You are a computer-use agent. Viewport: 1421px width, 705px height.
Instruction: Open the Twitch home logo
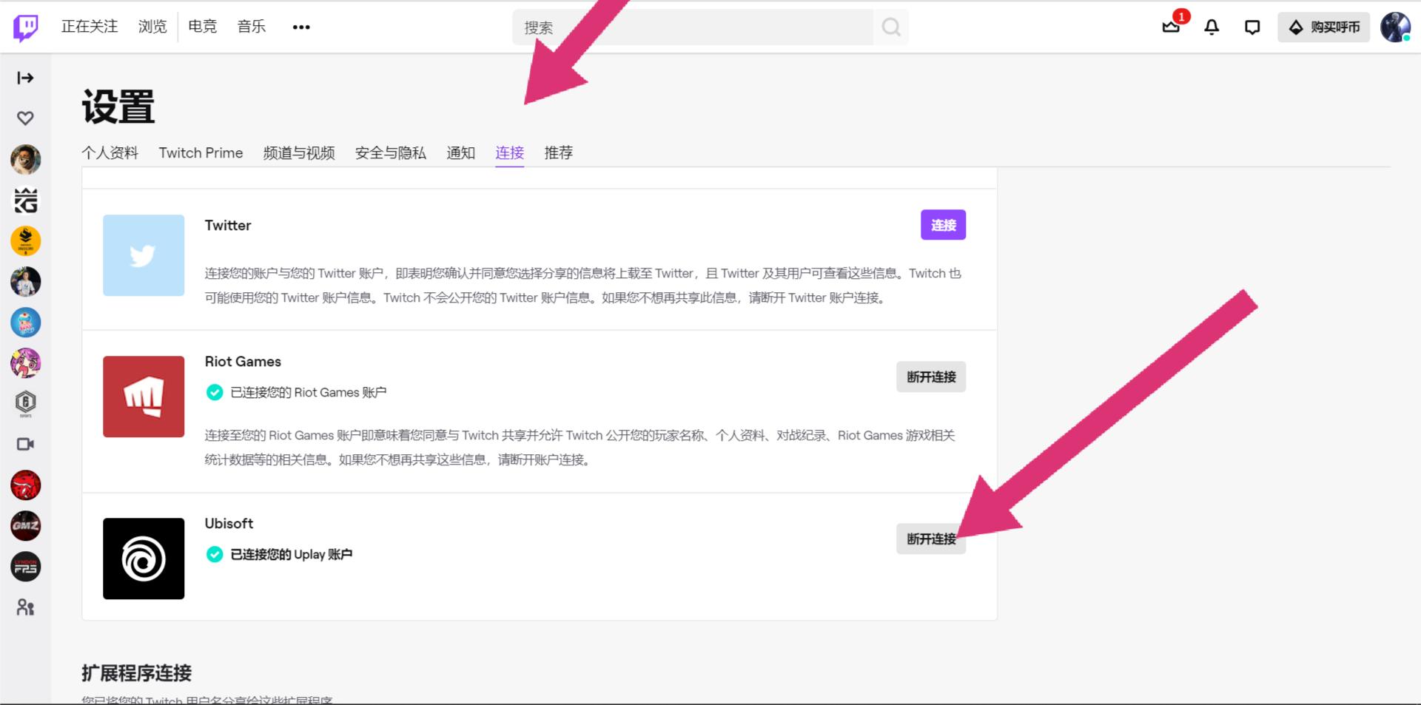[x=26, y=27]
